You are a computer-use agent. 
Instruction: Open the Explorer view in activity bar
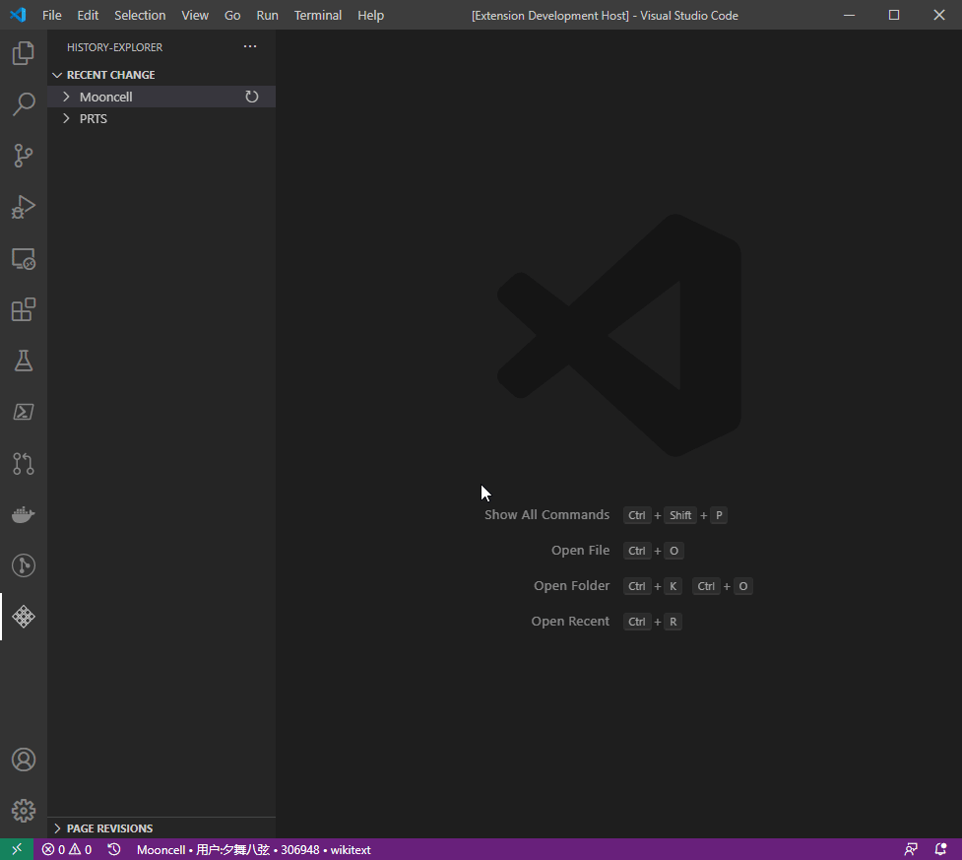[24, 53]
